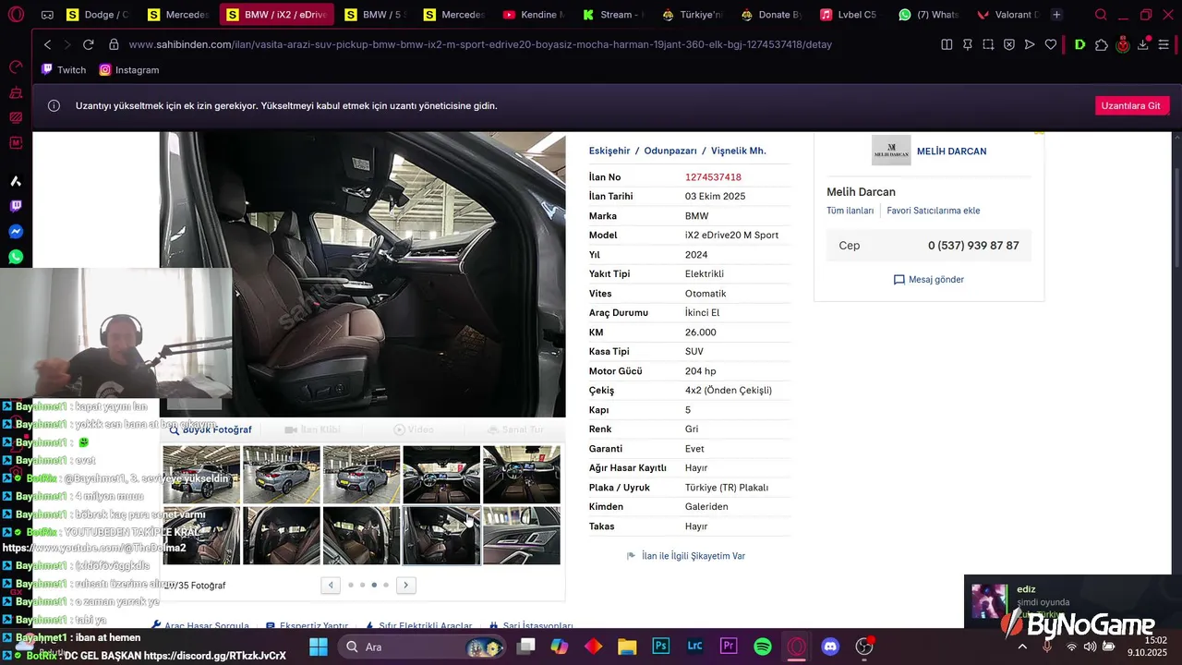Click the MELİH DARCAN seller logo
This screenshot has height=665, width=1182.
coord(891,151)
